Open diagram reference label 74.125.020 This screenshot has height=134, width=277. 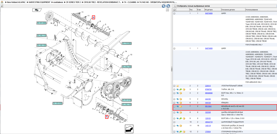click(57, 103)
